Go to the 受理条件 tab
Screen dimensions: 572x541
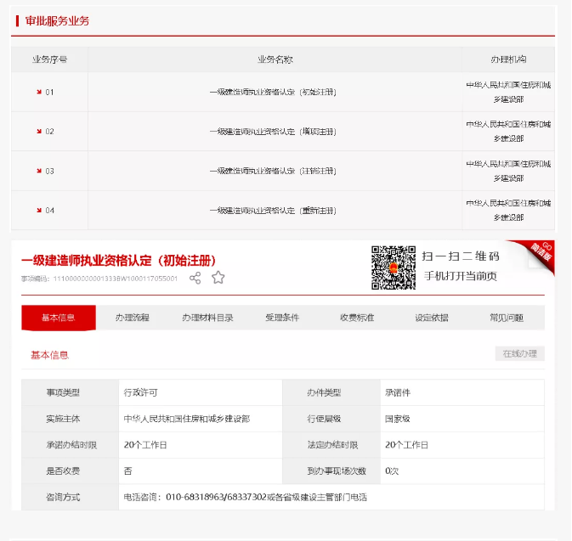click(x=282, y=318)
